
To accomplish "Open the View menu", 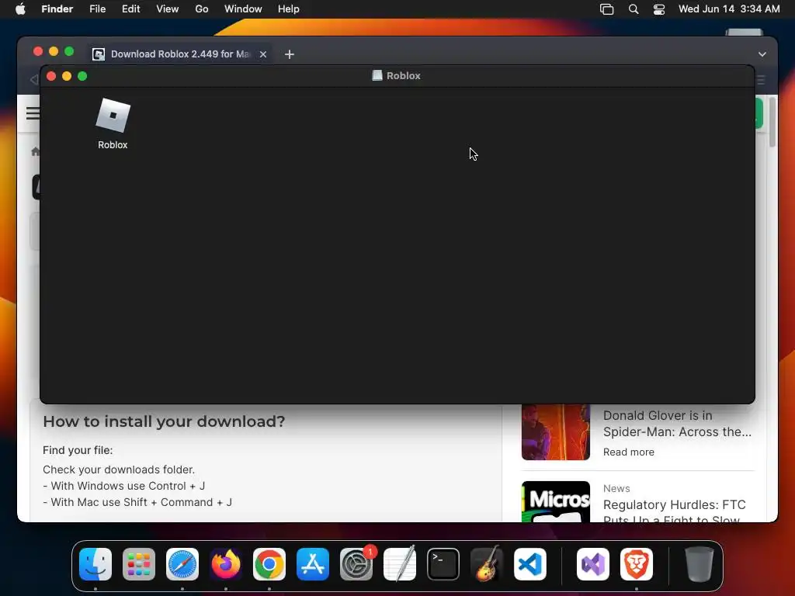I will pos(168,9).
